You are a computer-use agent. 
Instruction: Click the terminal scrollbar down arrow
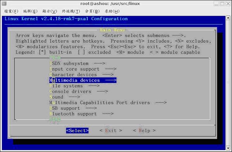tap(228, 148)
